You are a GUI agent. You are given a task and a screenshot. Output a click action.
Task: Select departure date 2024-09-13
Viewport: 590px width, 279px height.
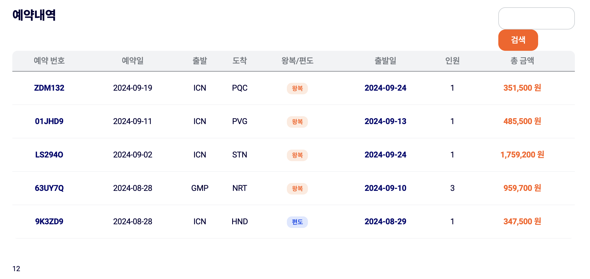pyautogui.click(x=385, y=121)
